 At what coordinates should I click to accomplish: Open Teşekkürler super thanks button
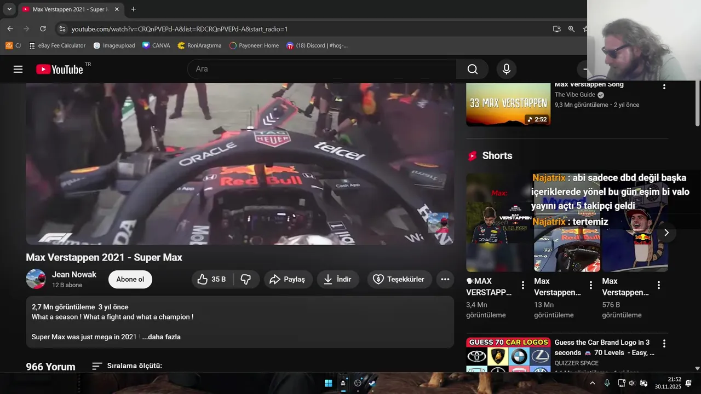tap(399, 279)
